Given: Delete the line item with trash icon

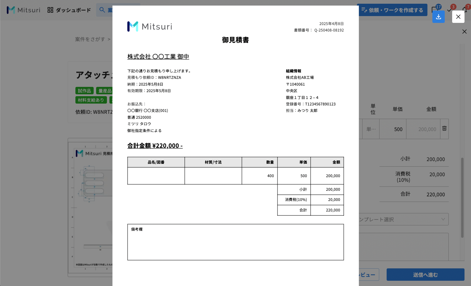Looking at the screenshot, I should 444,128.
